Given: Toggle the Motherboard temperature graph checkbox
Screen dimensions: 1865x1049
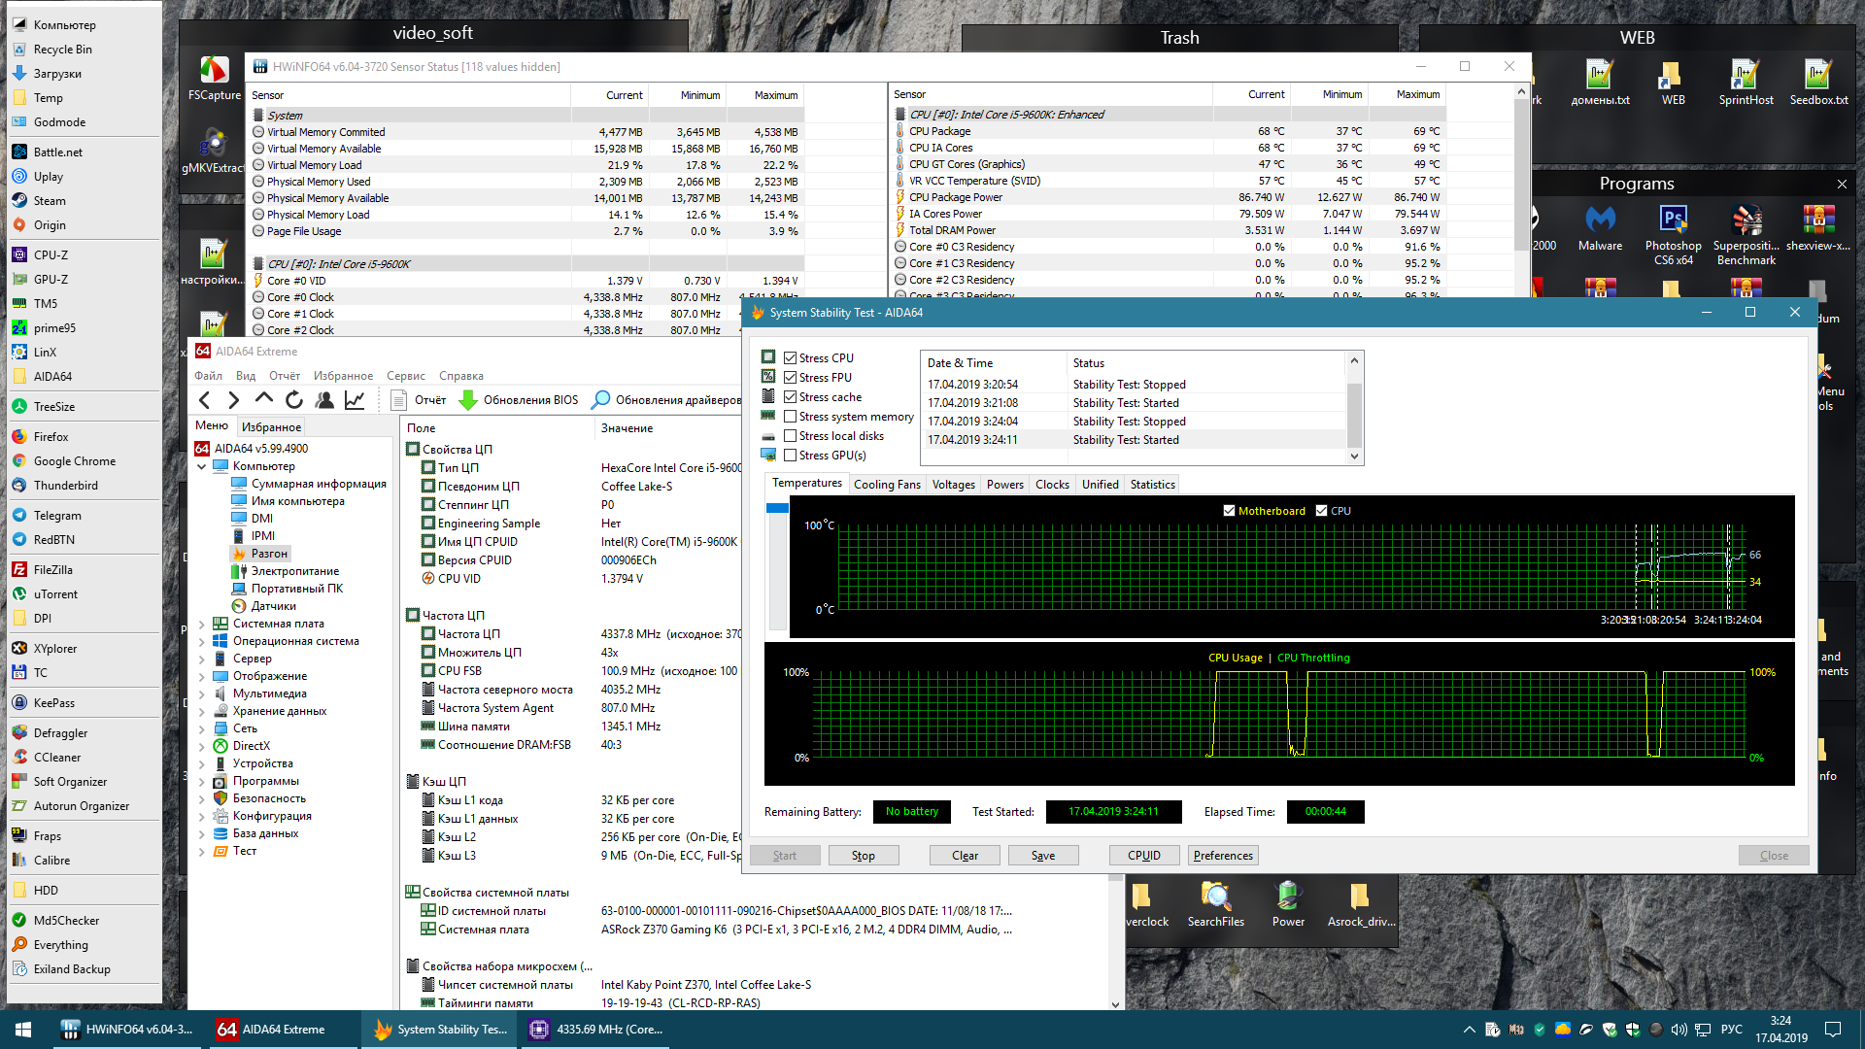Looking at the screenshot, I should pyautogui.click(x=1229, y=511).
